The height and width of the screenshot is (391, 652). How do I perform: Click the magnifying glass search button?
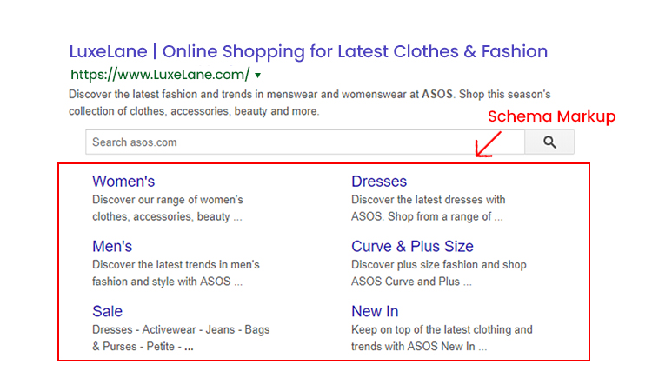[x=549, y=142]
